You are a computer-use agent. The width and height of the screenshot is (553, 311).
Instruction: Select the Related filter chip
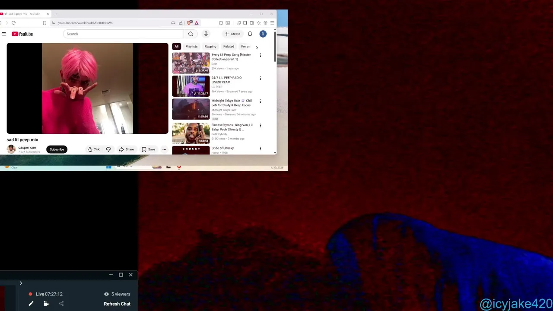229,46
